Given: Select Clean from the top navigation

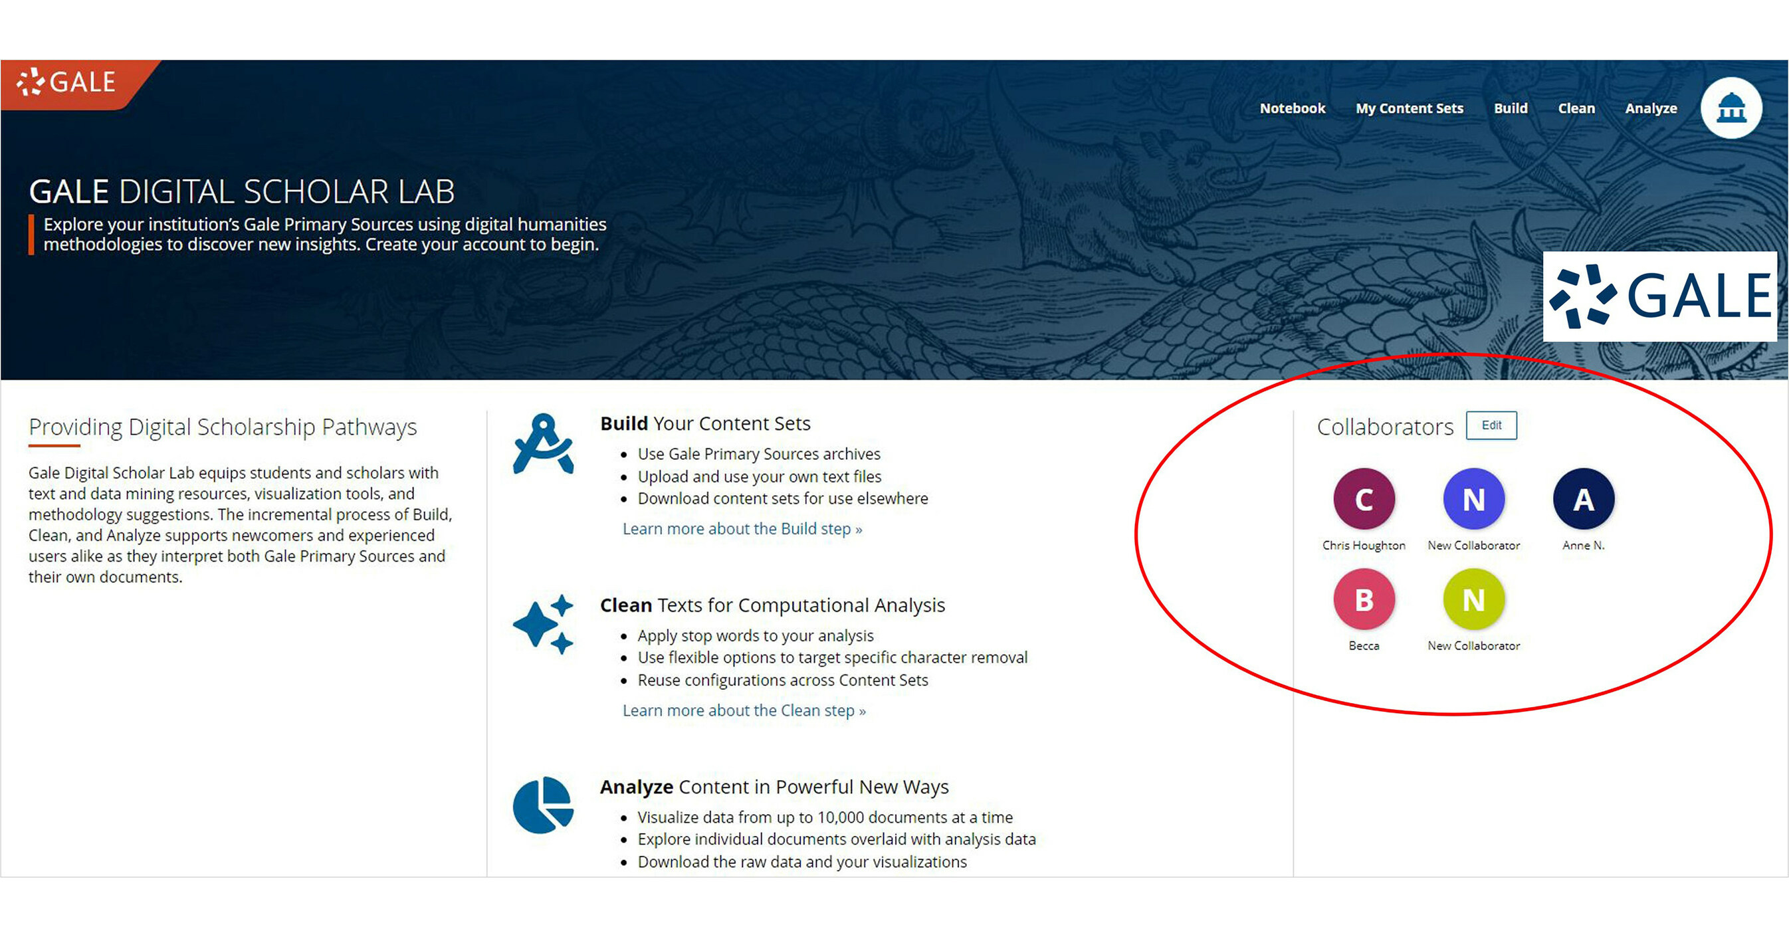Looking at the screenshot, I should click(1576, 108).
